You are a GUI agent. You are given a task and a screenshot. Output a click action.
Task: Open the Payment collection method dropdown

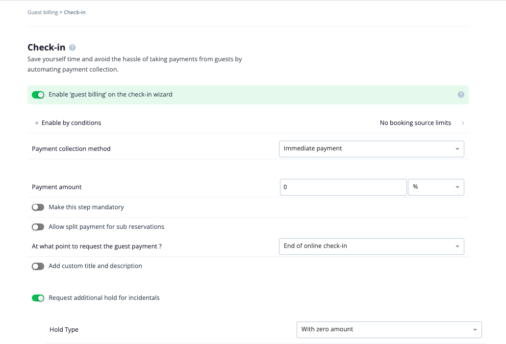pos(372,149)
